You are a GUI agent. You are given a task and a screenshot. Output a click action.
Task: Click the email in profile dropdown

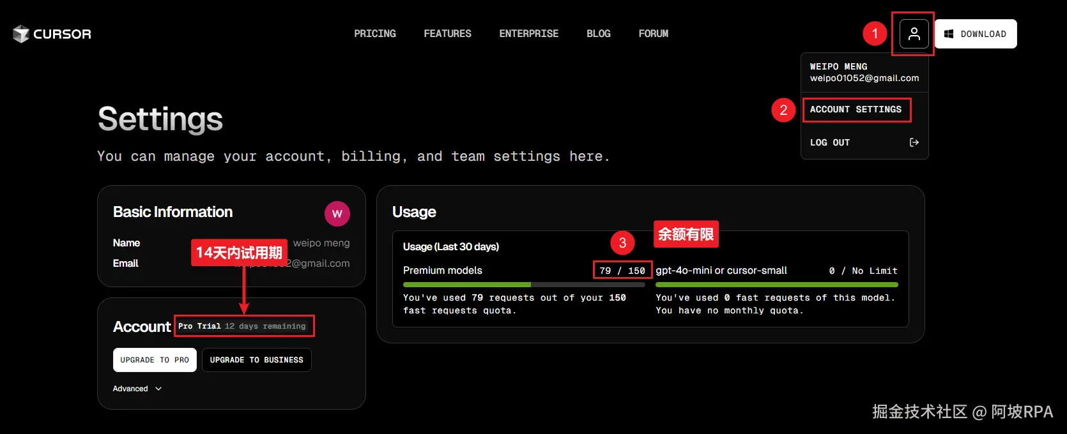pyautogui.click(x=864, y=78)
